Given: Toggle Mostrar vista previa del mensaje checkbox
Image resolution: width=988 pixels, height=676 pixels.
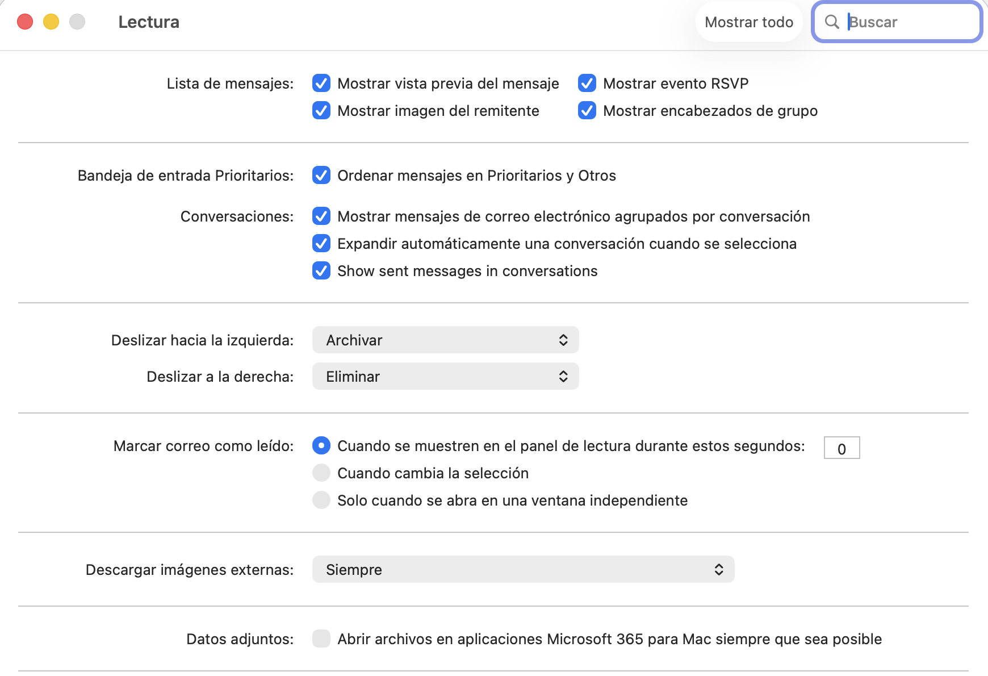Looking at the screenshot, I should (x=321, y=84).
